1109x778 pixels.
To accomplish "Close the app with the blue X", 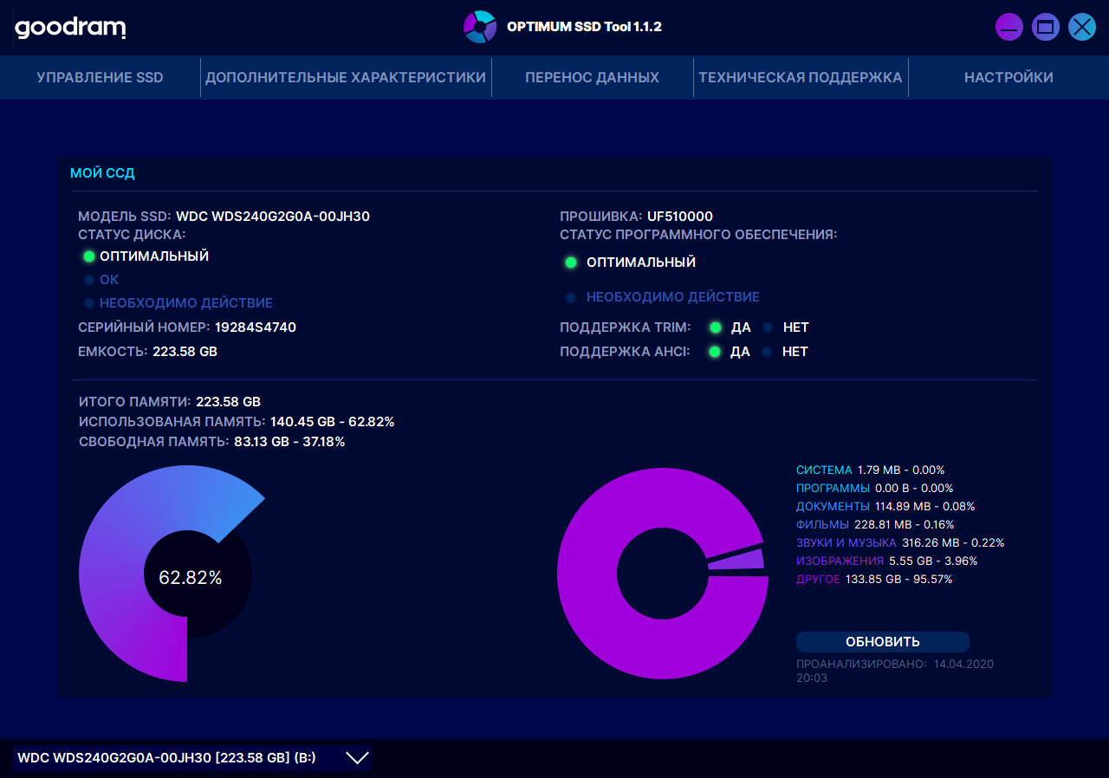I will tap(1082, 27).
